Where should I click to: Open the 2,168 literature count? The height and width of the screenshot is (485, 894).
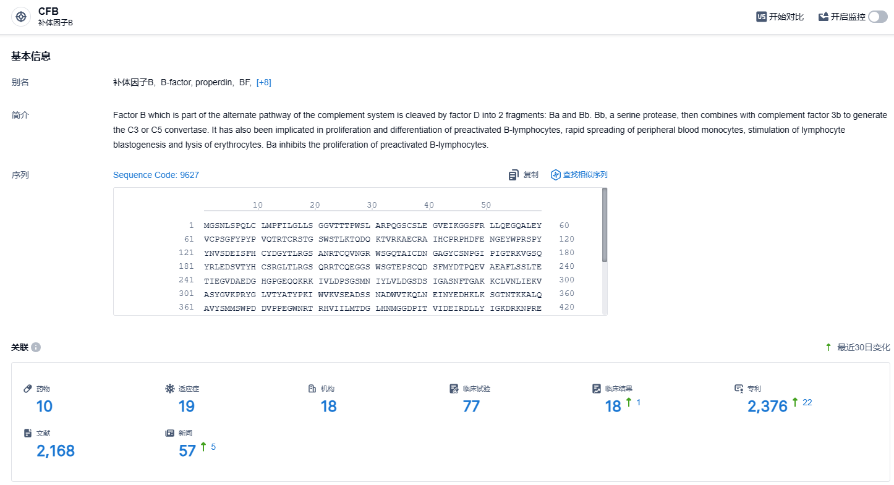pos(56,451)
